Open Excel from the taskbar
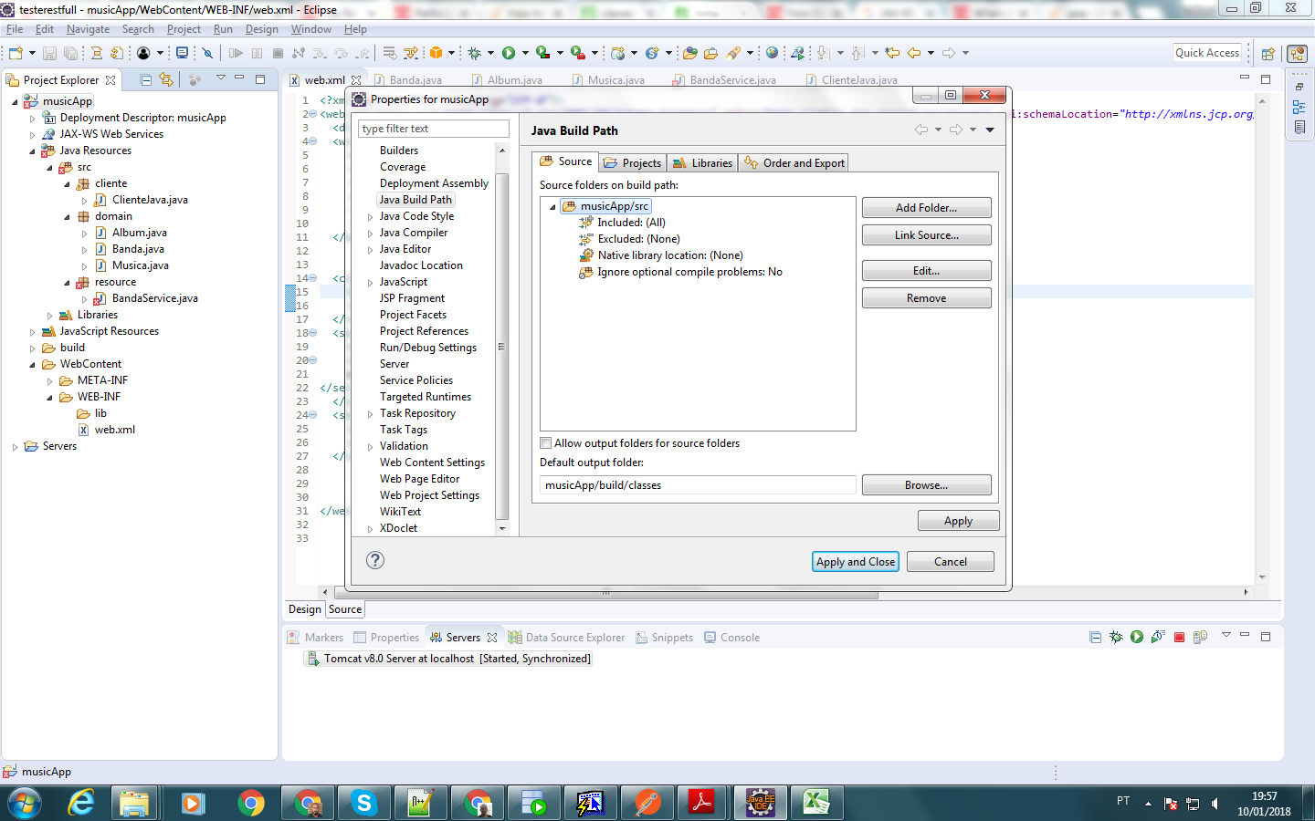The image size is (1315, 821). 816,803
